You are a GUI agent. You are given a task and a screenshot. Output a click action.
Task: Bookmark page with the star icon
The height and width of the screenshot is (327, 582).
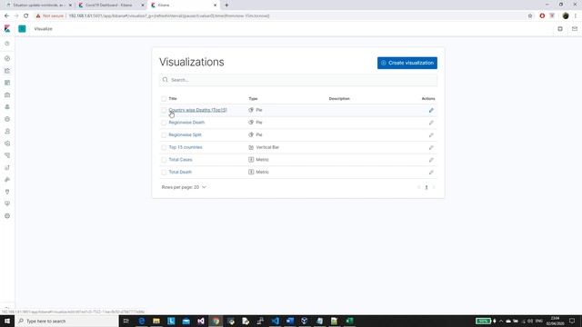(530, 16)
